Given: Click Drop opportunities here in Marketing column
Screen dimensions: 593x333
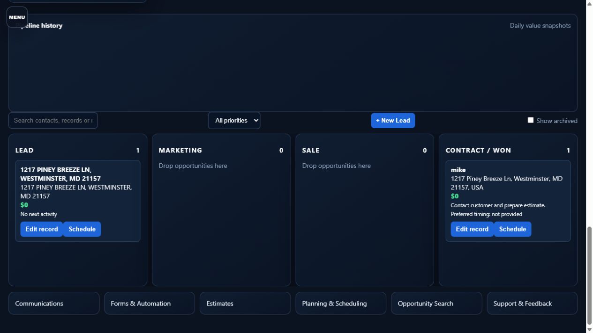Looking at the screenshot, I should [x=193, y=166].
